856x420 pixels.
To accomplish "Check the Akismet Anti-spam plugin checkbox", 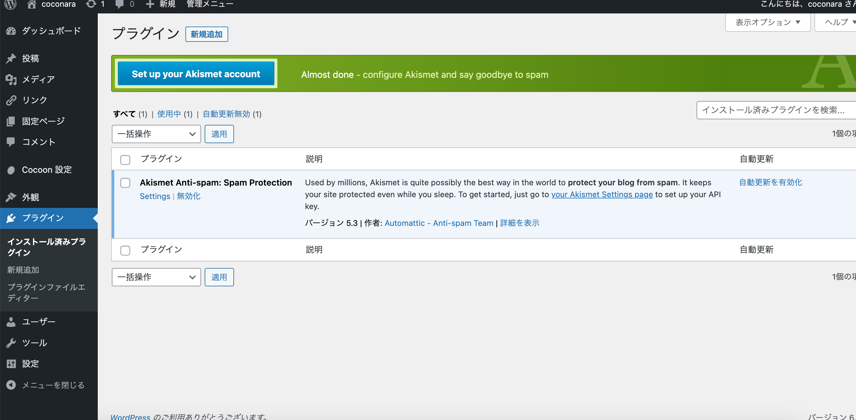I will 125,183.
